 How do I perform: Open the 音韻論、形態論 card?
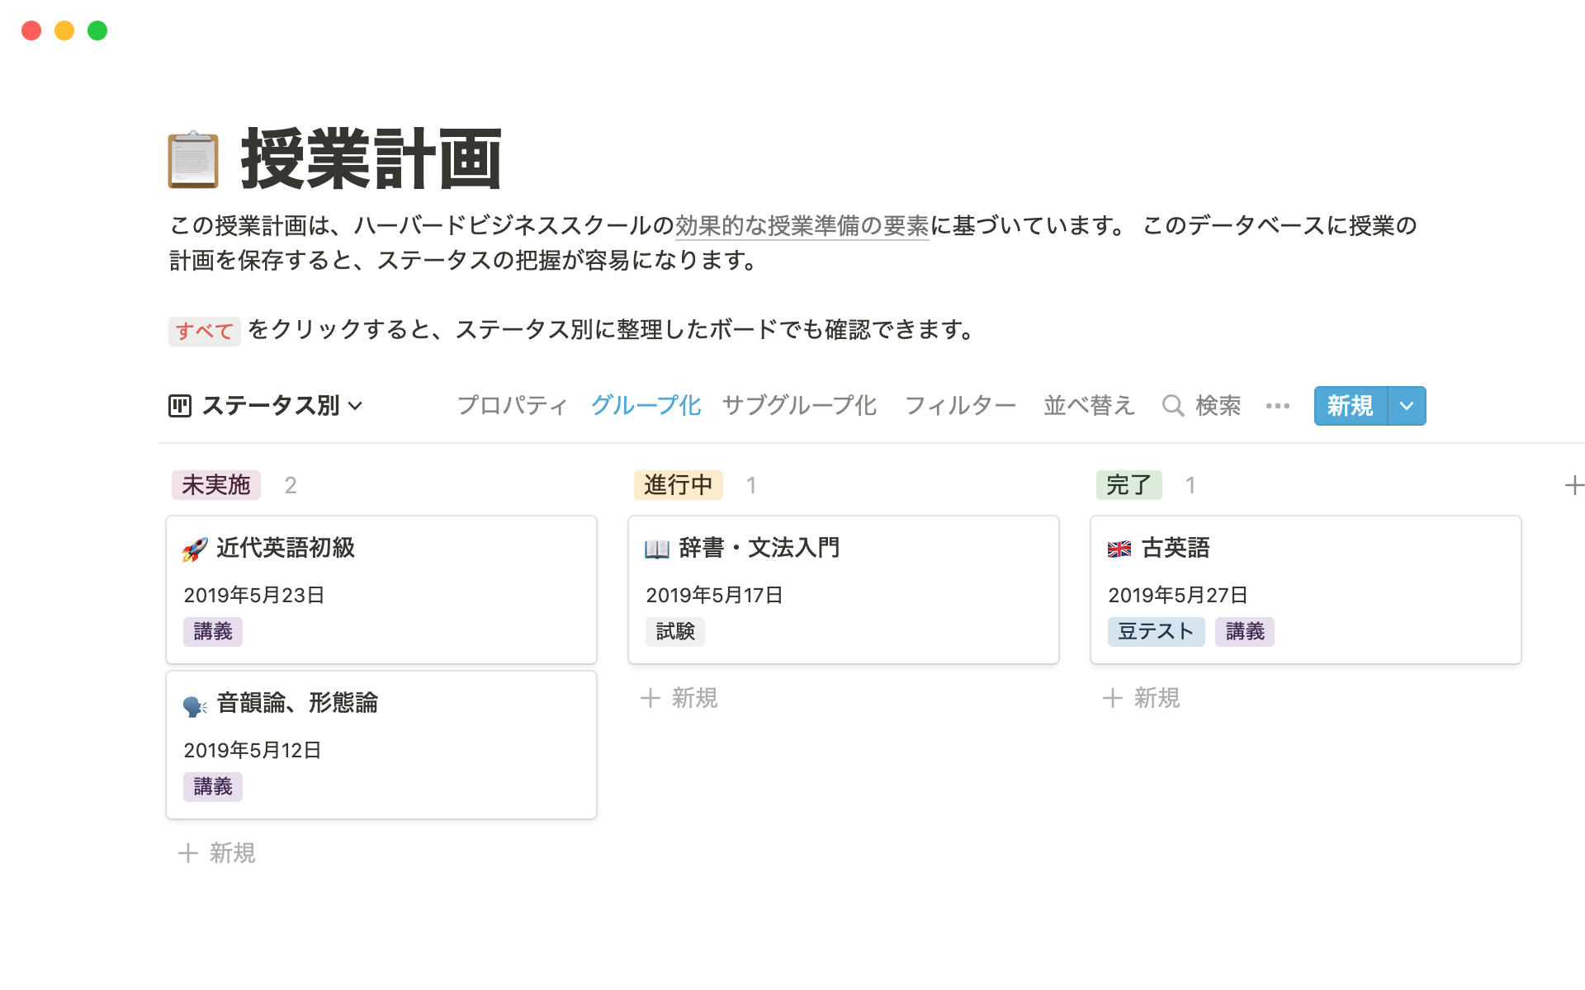(x=381, y=744)
